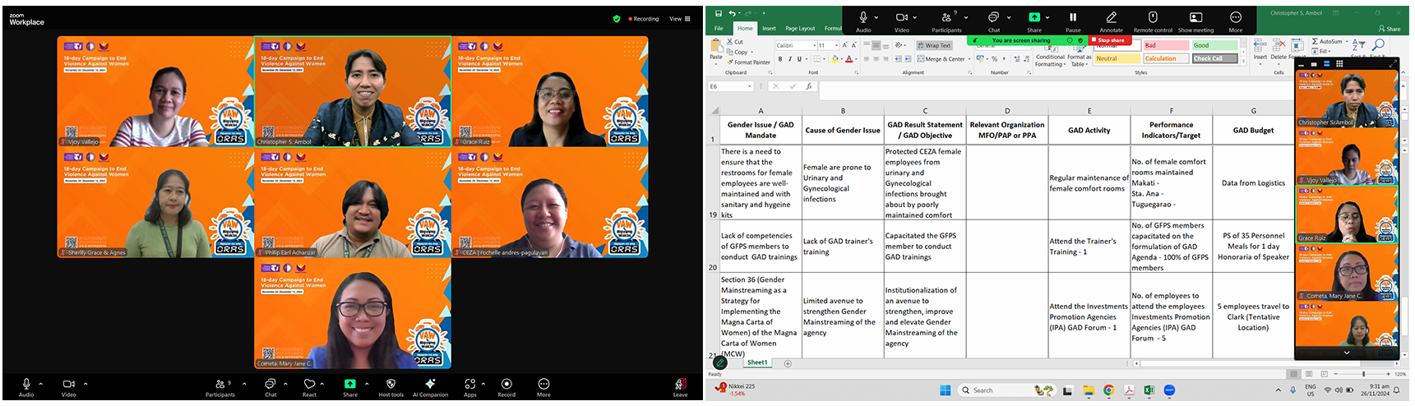This screenshot has height=406, width=1415.
Task: Open React emoji options
Action: tap(309, 386)
